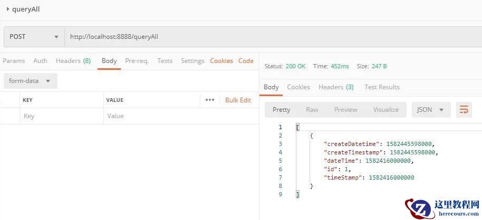Open the request Settings tab
The width and height of the screenshot is (482, 220).
[x=192, y=61]
